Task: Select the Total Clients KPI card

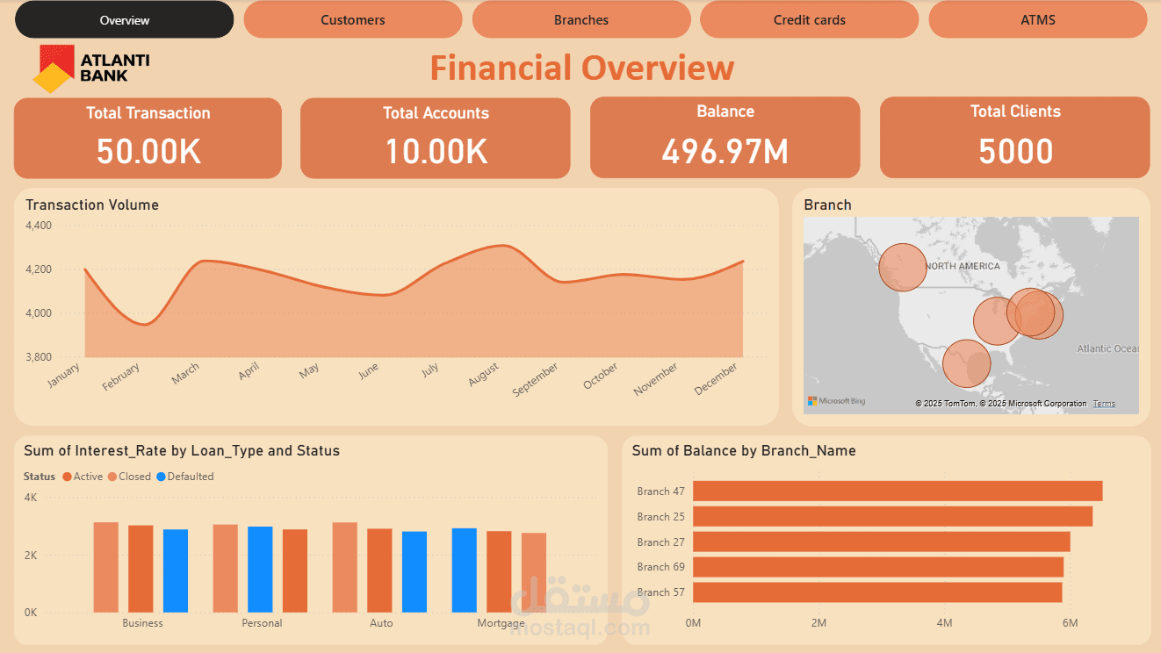Action: [1015, 137]
